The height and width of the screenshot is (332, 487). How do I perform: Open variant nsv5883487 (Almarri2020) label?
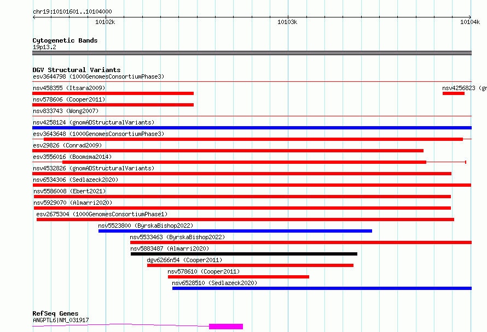[170, 248]
